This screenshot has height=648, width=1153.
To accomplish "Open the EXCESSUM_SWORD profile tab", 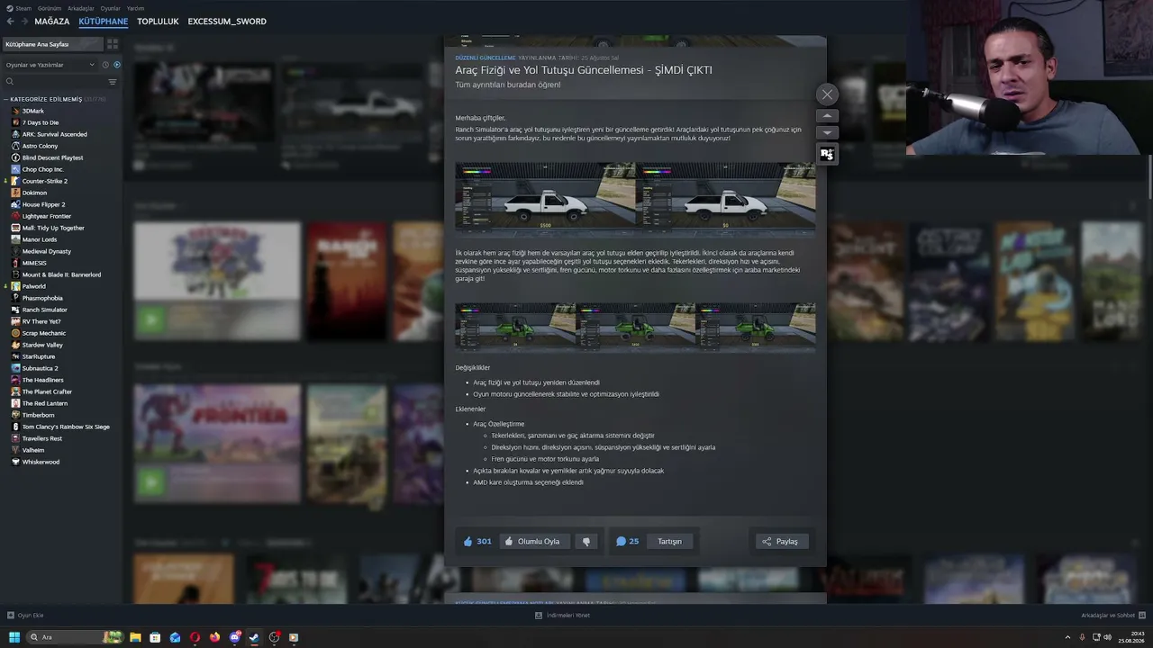I will (x=227, y=22).
